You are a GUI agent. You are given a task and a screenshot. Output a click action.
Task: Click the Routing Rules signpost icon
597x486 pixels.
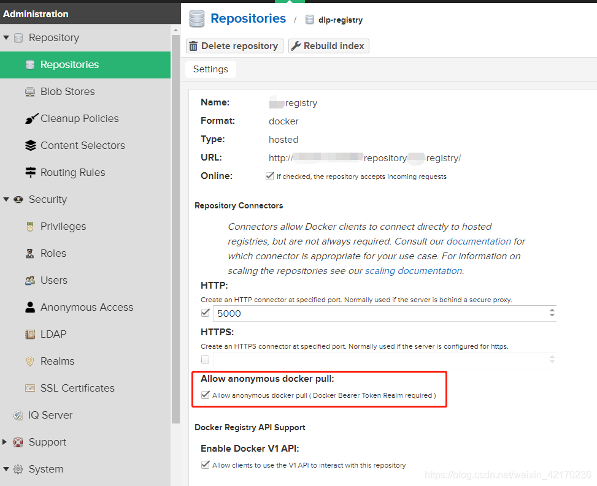(31, 172)
